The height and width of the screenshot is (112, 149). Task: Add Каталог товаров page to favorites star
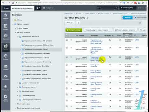(x=88, y=18)
